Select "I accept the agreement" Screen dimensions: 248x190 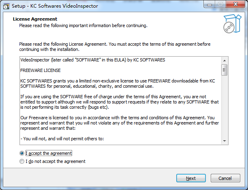point(22,154)
